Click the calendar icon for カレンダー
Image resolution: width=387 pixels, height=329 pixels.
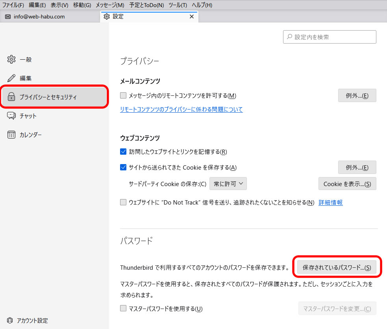click(11, 135)
